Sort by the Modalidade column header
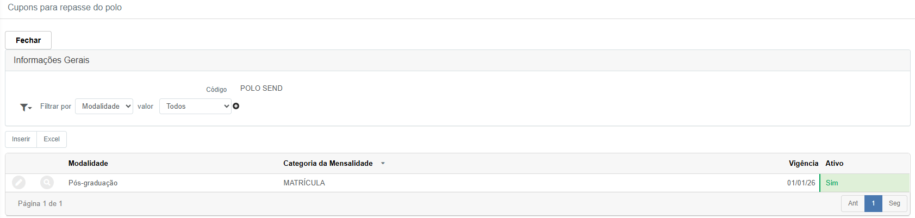The width and height of the screenshot is (915, 218). [88, 163]
